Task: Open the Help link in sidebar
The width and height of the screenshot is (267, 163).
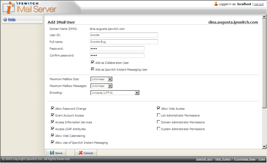Action: pos(12,20)
